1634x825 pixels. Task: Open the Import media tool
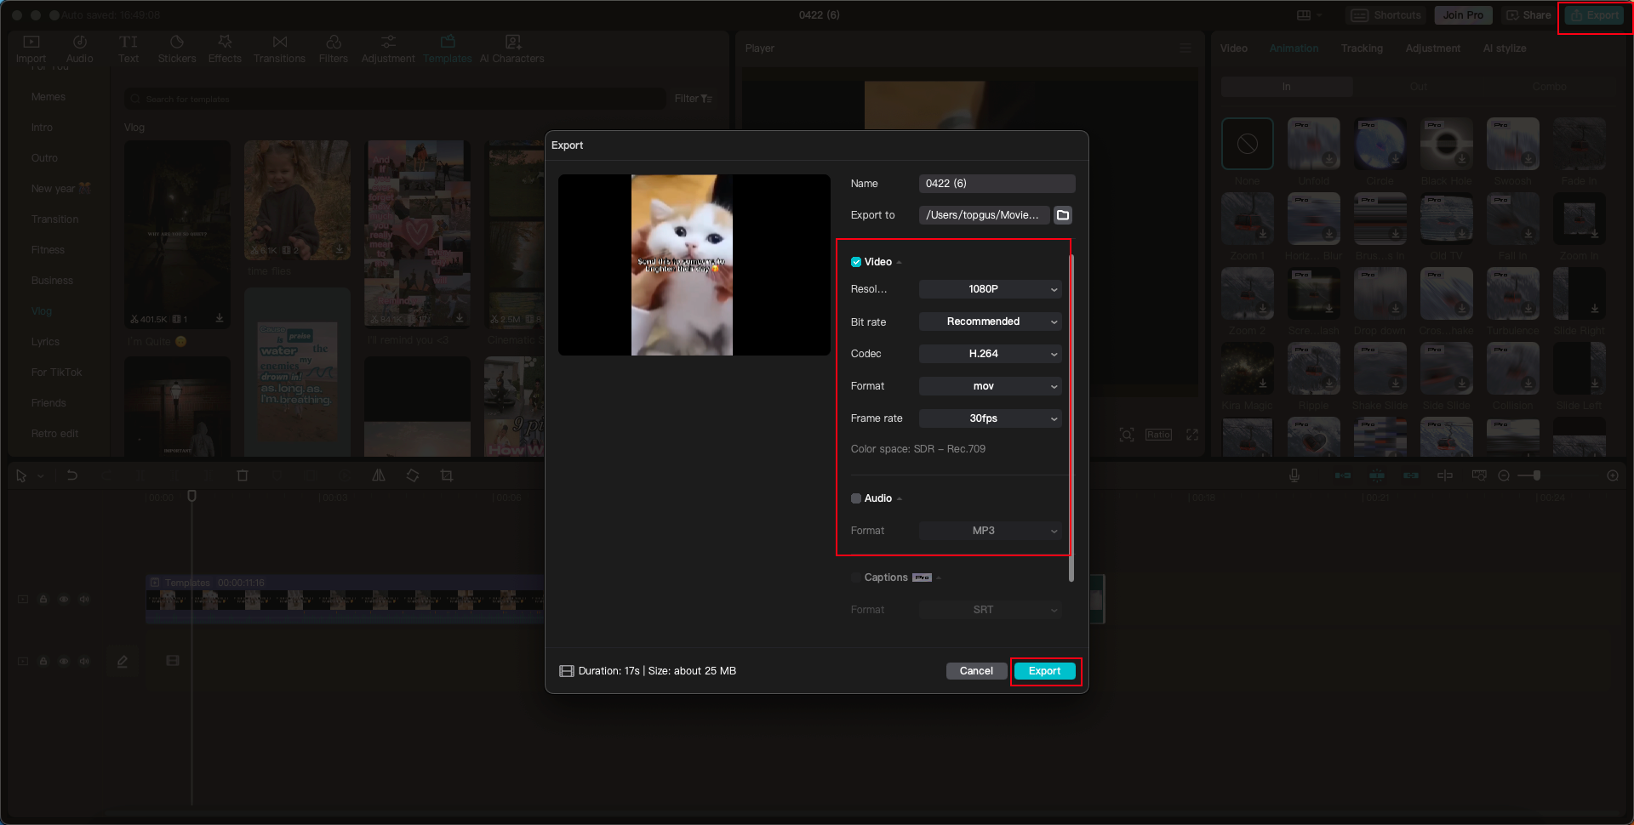pyautogui.click(x=31, y=48)
